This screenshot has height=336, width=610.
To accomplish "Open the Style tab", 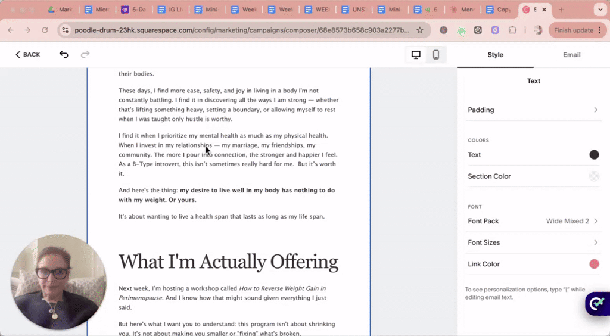I will (495, 55).
